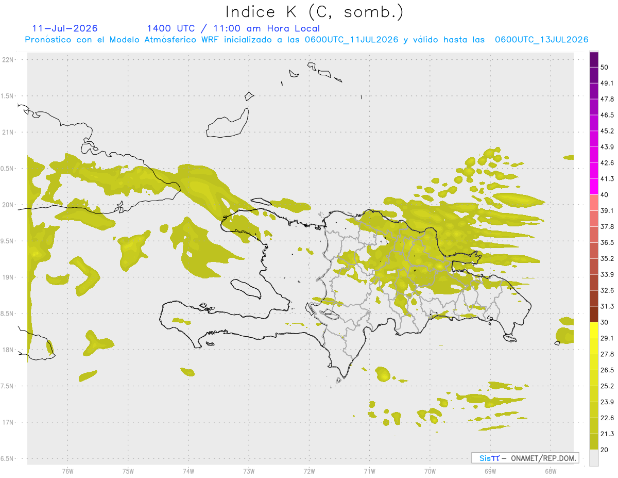Viewport: 618px width, 478px height.
Task: Click the legend value "22.6"
Action: (x=608, y=418)
